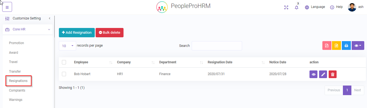Click the Previous page button
The height and width of the screenshot is (108, 367).
[334, 90]
